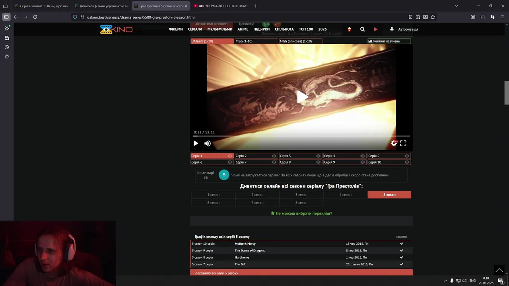
Task: Open browser account profile icon
Action: [x=473, y=17]
